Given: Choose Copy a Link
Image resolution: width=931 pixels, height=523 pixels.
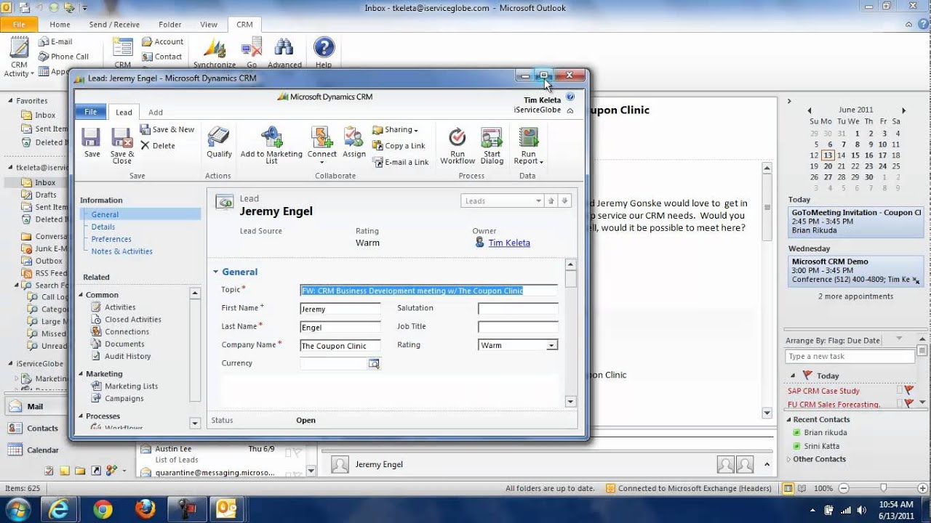Looking at the screenshot, I should click(399, 145).
